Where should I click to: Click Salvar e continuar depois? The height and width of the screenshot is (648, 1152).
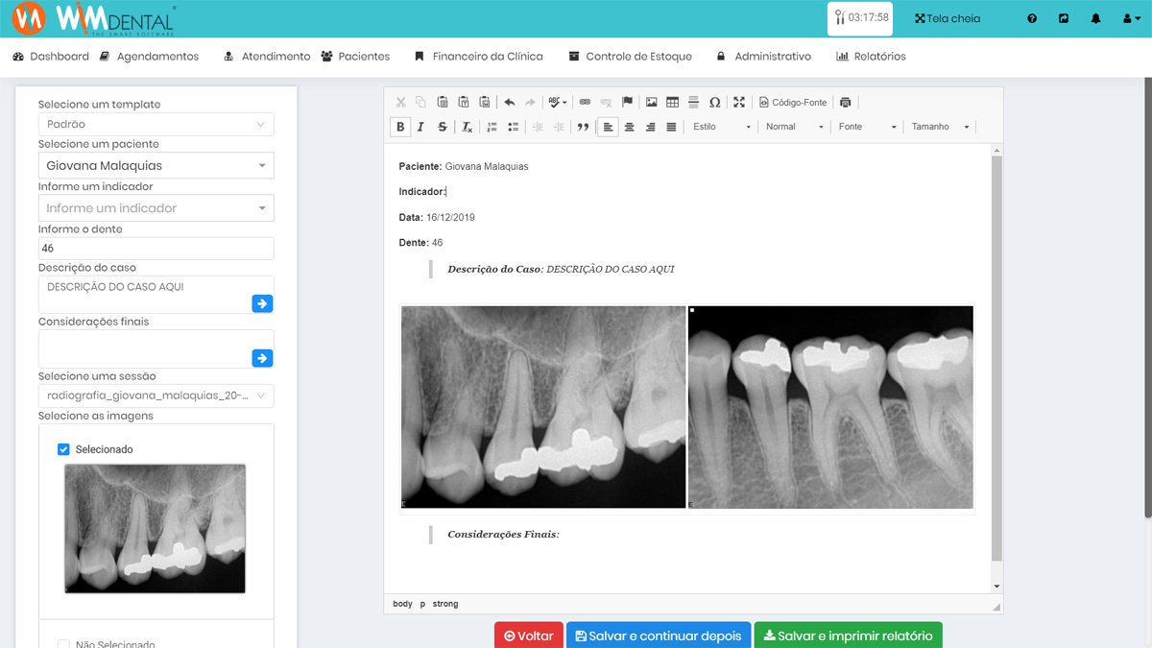tap(659, 636)
